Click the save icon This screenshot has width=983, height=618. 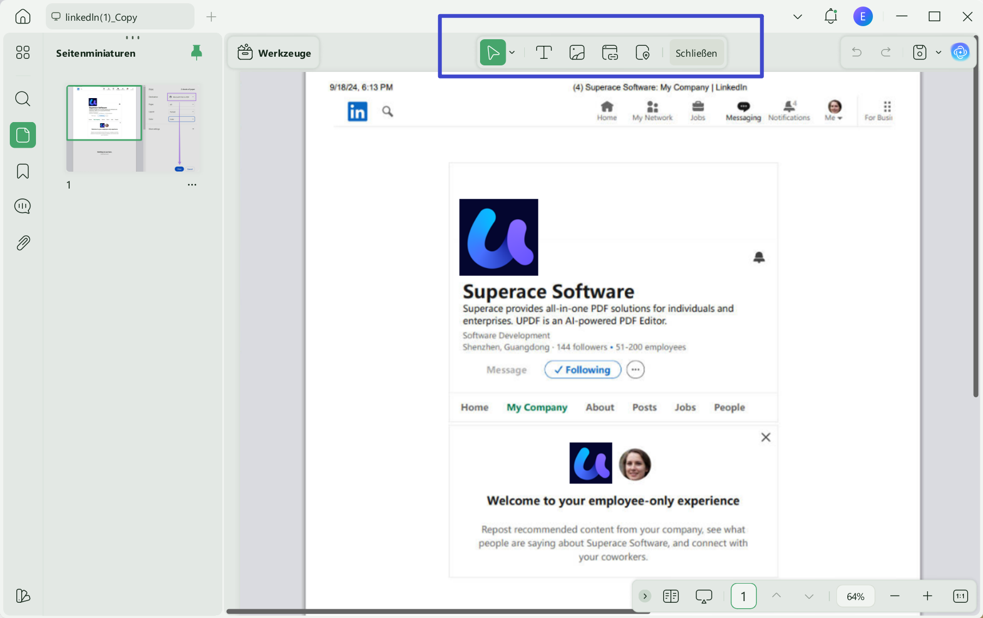(920, 52)
